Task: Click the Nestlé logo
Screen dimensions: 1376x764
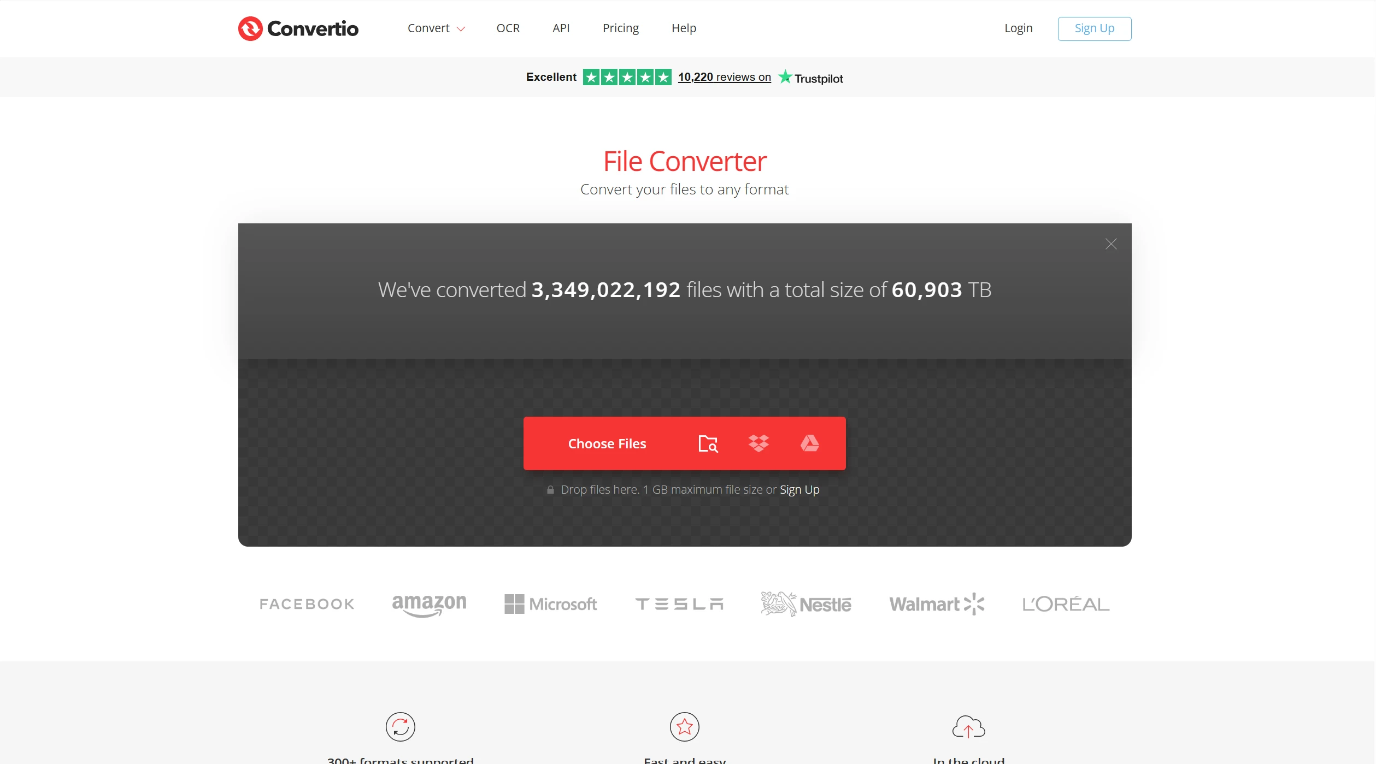Action: pyautogui.click(x=806, y=604)
